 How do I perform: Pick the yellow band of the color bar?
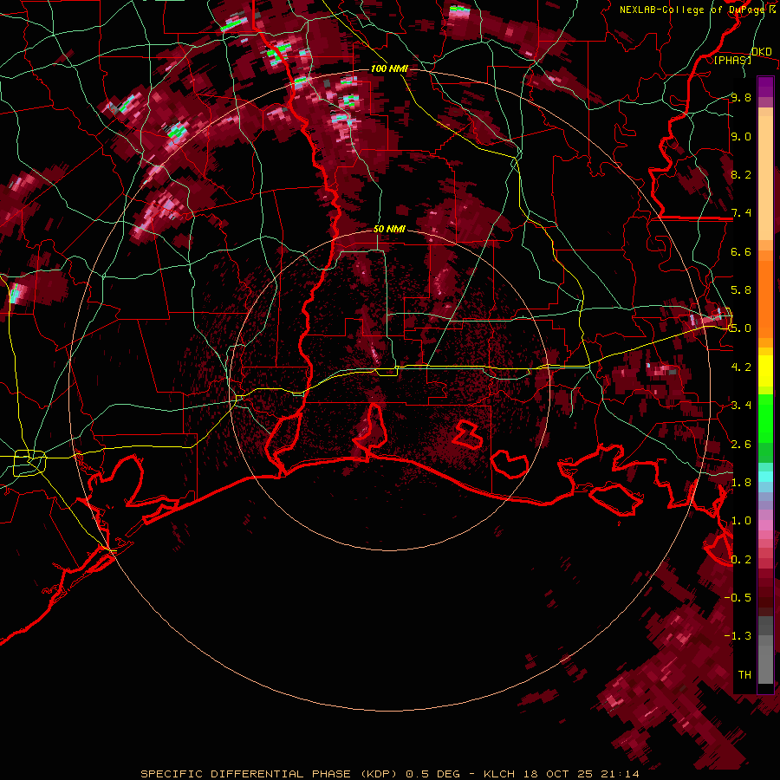(765, 371)
